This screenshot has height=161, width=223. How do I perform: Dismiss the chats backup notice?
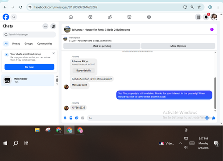[54, 53]
